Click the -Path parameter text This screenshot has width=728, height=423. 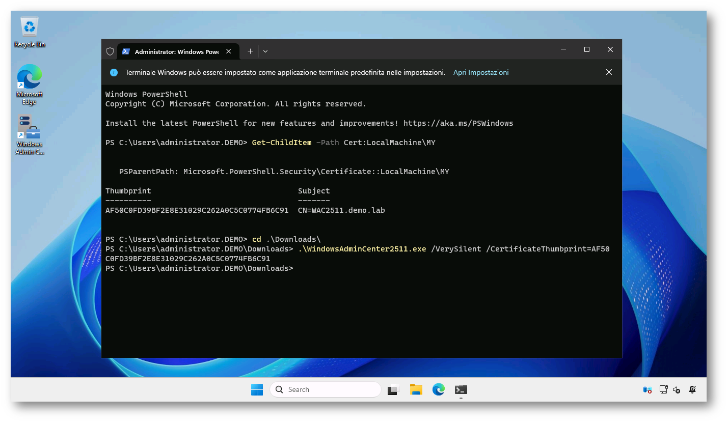(x=328, y=143)
